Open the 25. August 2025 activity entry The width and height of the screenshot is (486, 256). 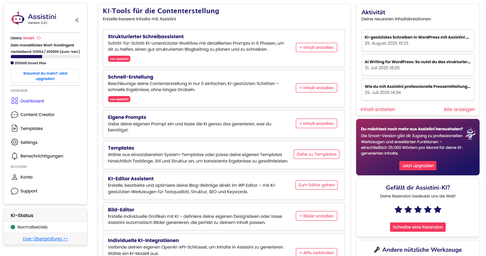(418, 40)
